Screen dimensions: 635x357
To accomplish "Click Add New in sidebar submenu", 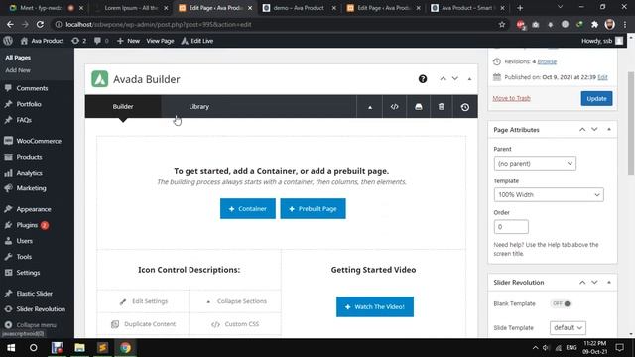I will coord(18,70).
